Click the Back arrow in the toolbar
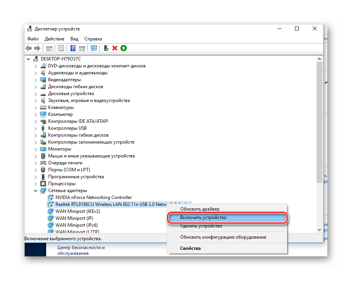 click(x=28, y=48)
